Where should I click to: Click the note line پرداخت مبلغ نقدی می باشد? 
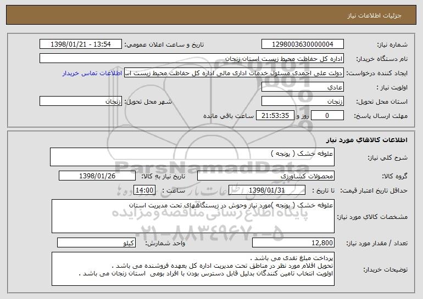click(x=292, y=258)
